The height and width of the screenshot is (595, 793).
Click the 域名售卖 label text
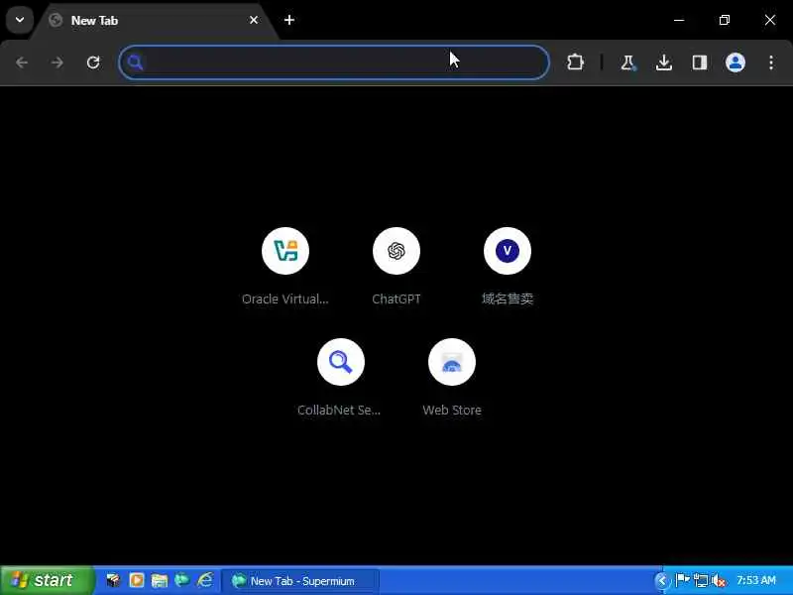[x=508, y=298]
